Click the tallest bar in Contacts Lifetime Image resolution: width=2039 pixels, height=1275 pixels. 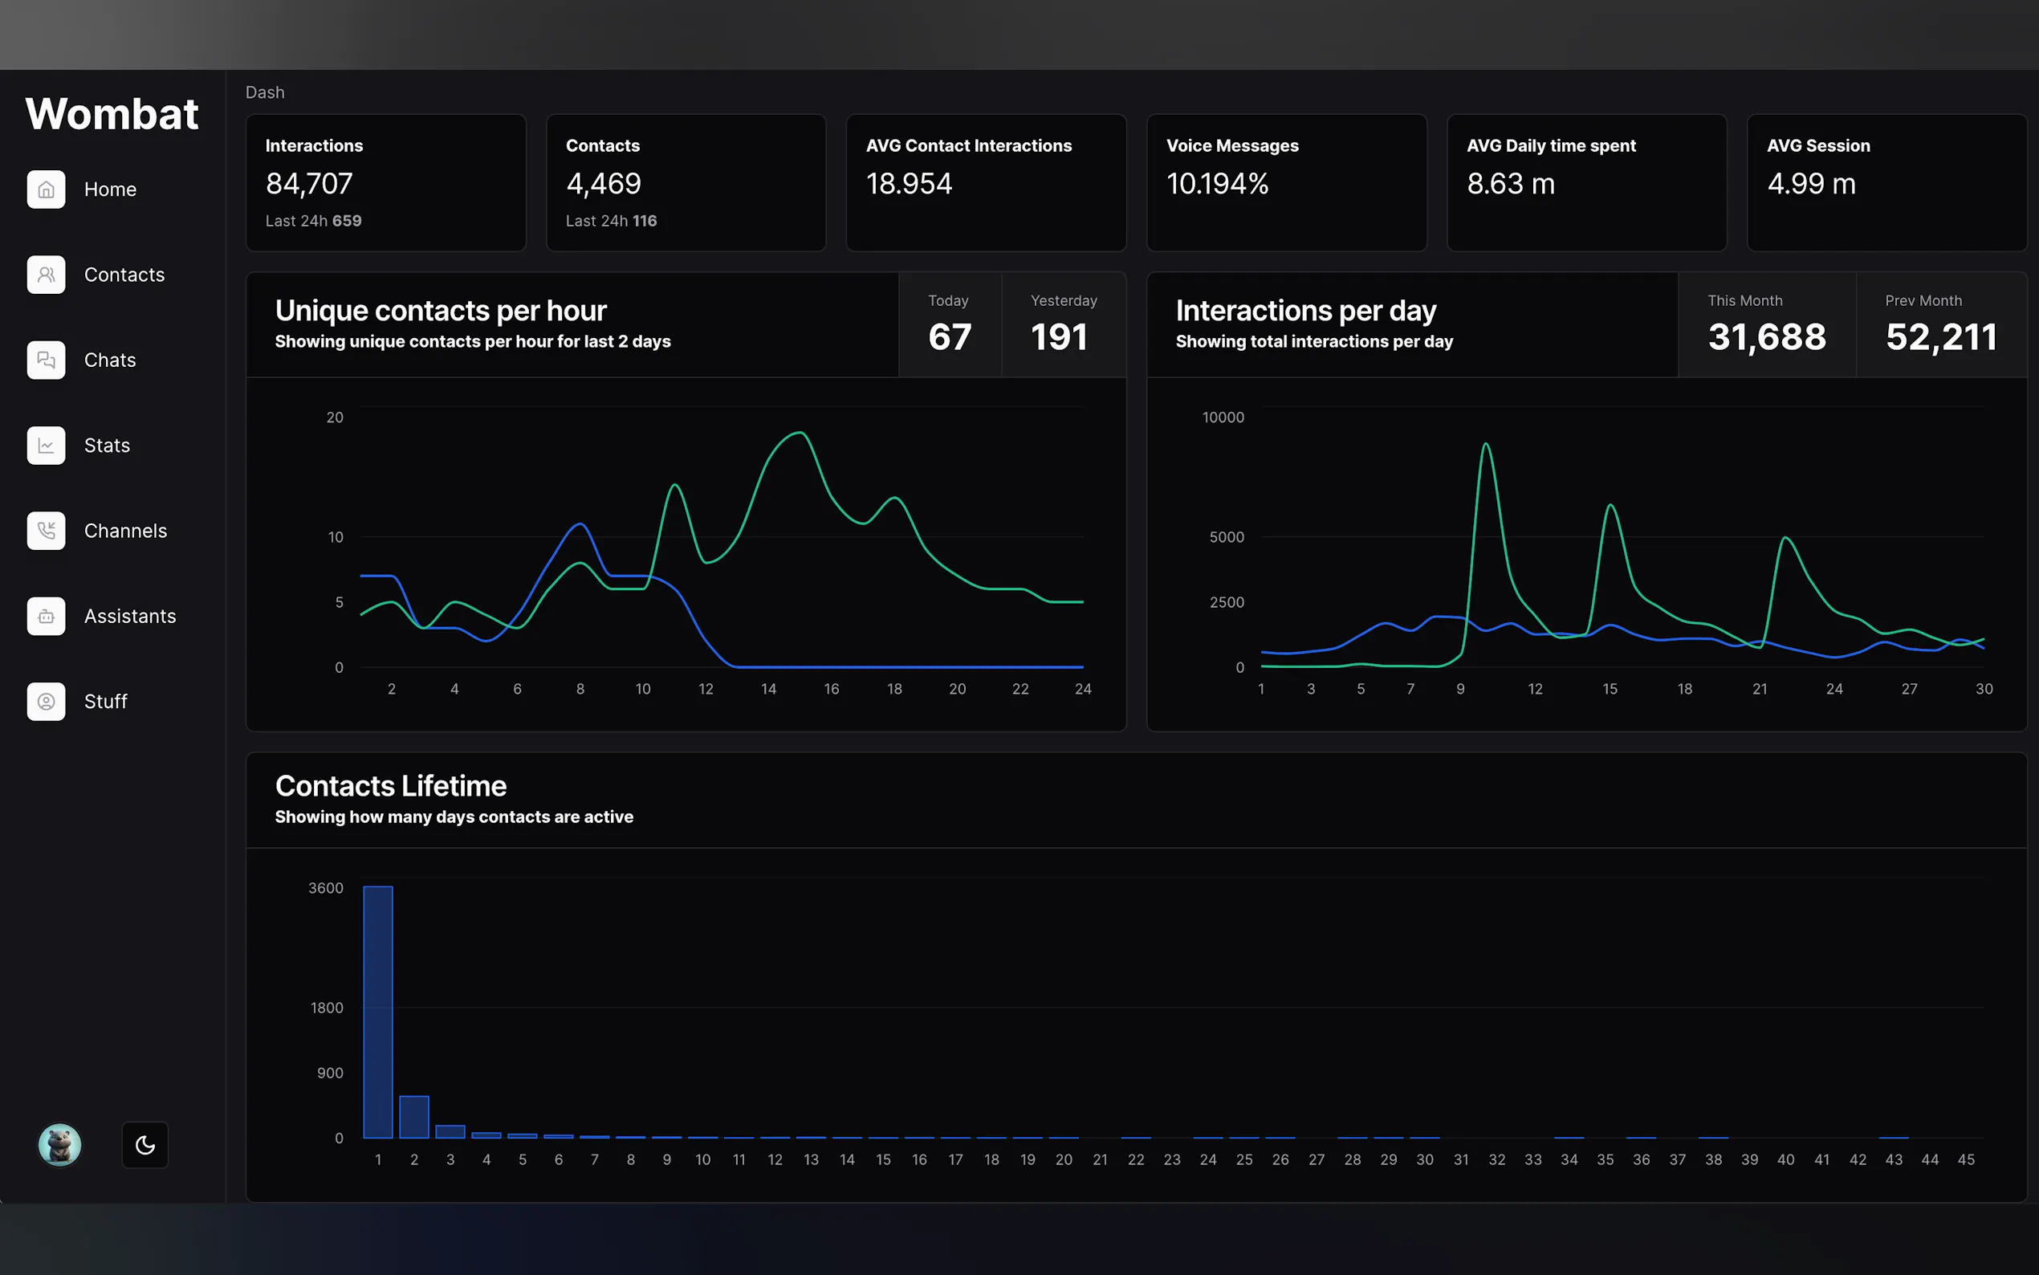(x=377, y=1012)
